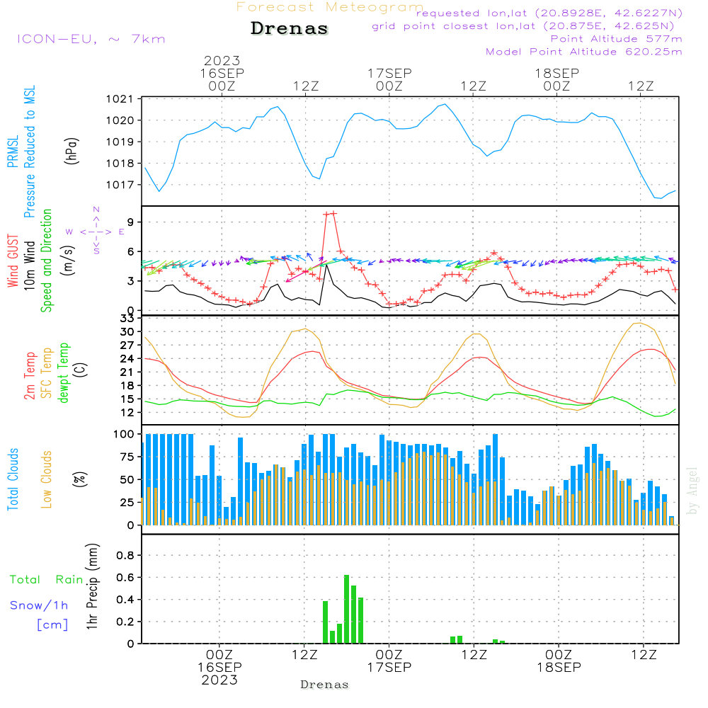The height and width of the screenshot is (708, 708).
Task: Click the 'Snow/1h' legend label
Action: point(39,605)
